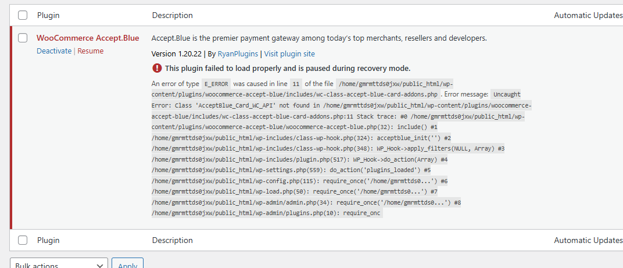Click the Automatic Updates header at top
623x268 pixels.
point(589,15)
